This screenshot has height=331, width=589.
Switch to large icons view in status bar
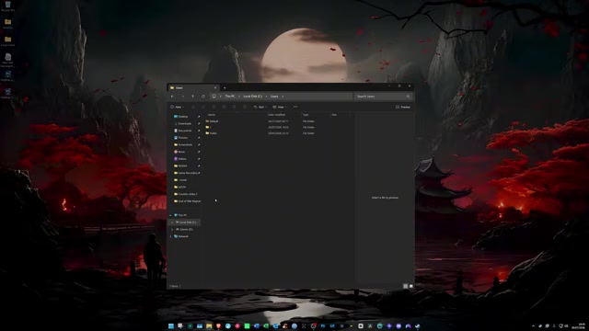click(411, 286)
